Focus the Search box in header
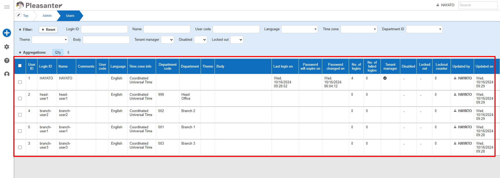500x178 pixels. tap(478, 5)
